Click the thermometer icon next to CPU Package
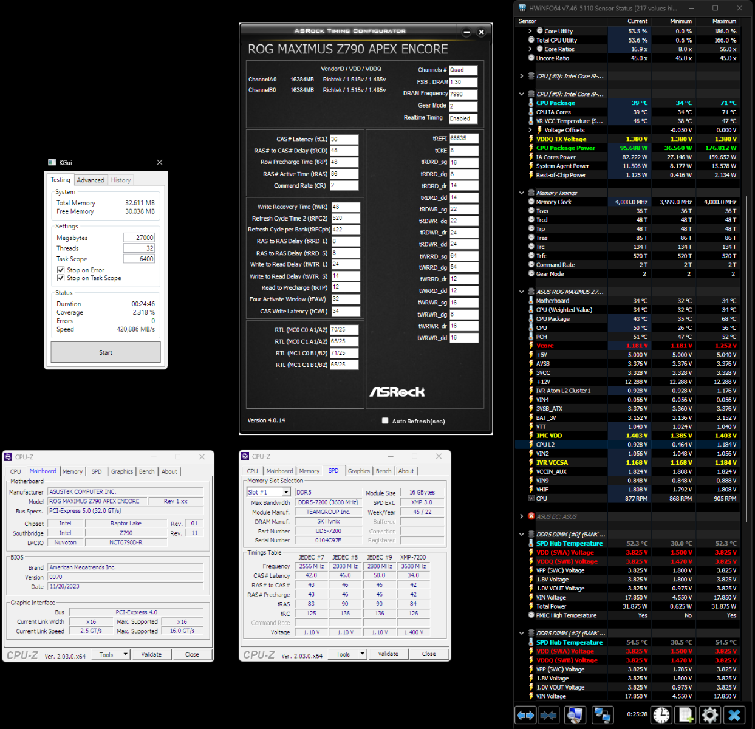Viewport: 755px width, 729px height. (x=531, y=103)
